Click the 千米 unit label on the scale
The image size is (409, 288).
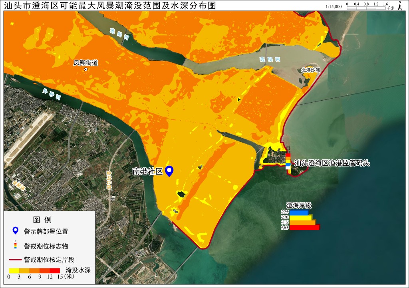point(391,8)
